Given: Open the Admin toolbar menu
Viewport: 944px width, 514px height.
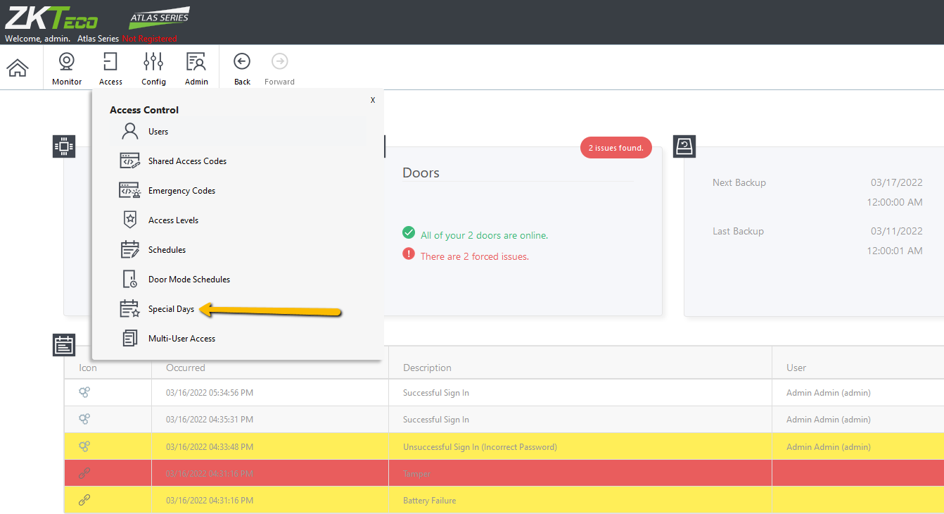Looking at the screenshot, I should [x=196, y=69].
